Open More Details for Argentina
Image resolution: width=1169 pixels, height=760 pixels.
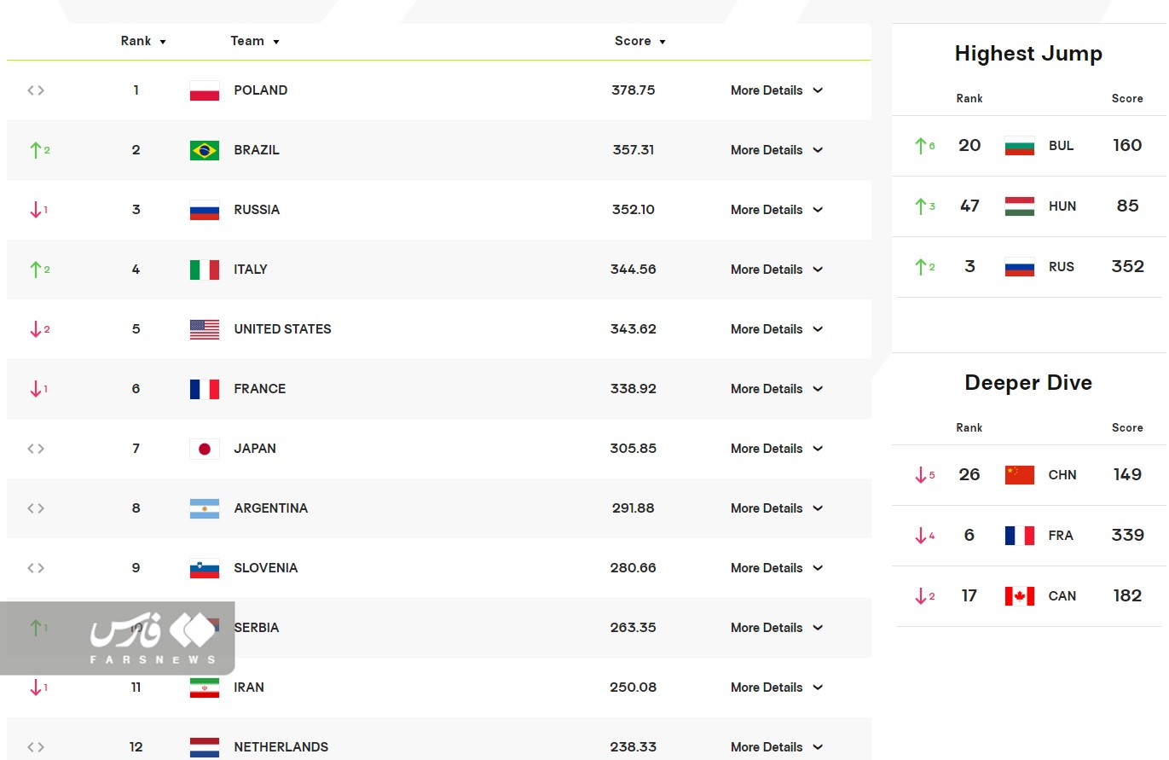pos(776,508)
